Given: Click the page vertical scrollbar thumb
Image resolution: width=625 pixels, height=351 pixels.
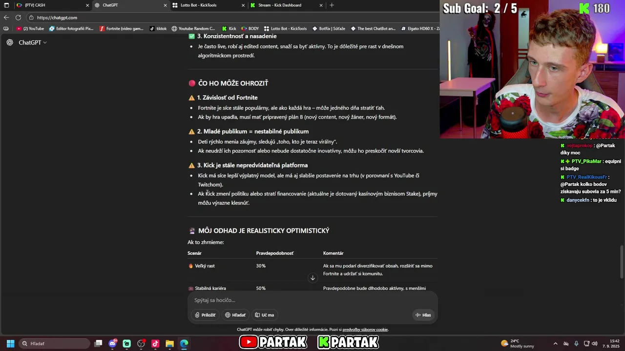Looking at the screenshot, I should coord(622,262).
